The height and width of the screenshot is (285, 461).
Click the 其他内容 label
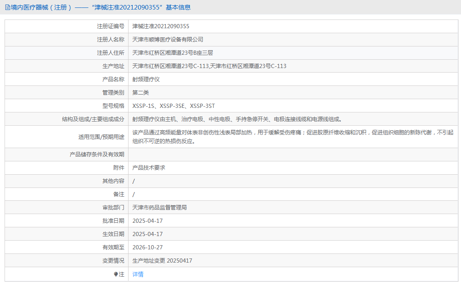click(113, 181)
